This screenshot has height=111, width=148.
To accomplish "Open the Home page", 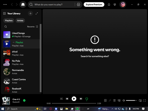I will point(23,4).
